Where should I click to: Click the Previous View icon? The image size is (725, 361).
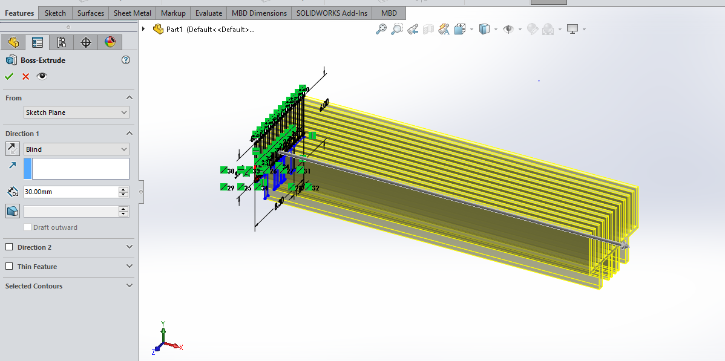(413, 29)
